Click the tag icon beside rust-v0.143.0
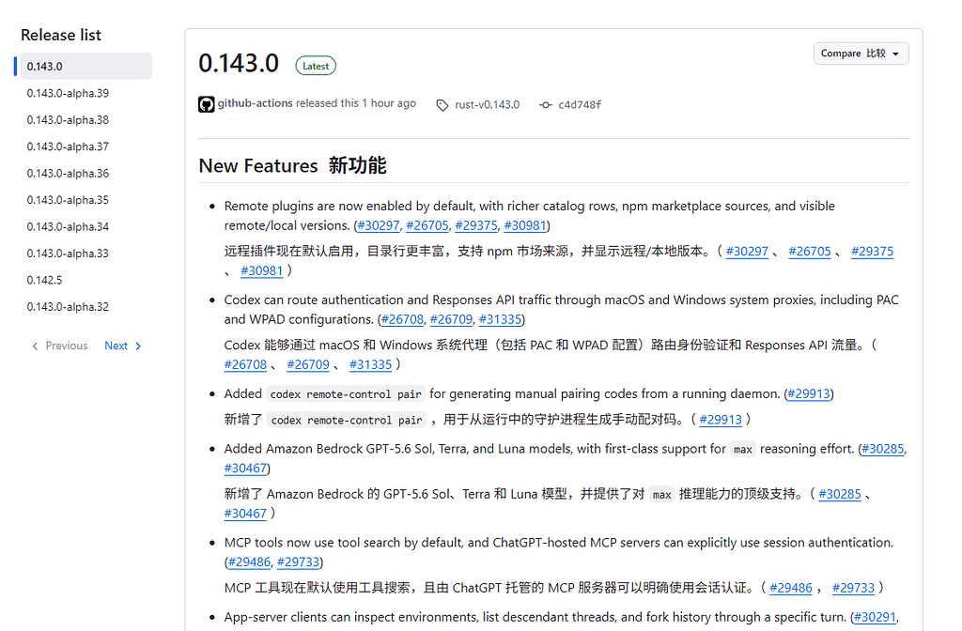Screen dimensions: 962x631 pos(442,105)
